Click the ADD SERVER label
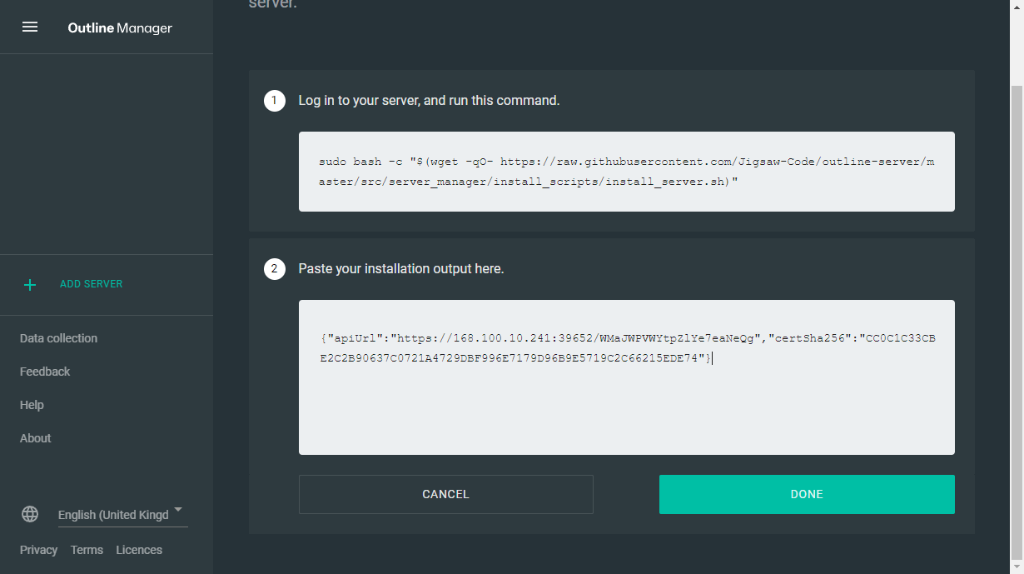 click(91, 283)
